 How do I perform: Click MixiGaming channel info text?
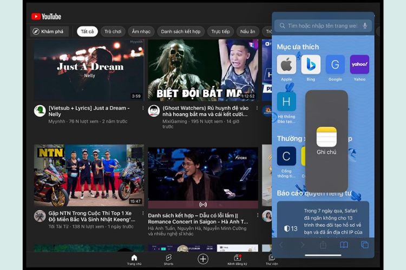pos(201,124)
